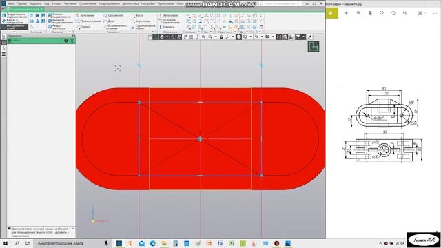
Task: Open the Файл menu
Action: [12, 3]
